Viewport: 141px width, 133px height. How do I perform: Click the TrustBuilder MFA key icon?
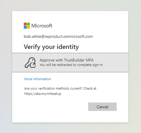[30, 63]
